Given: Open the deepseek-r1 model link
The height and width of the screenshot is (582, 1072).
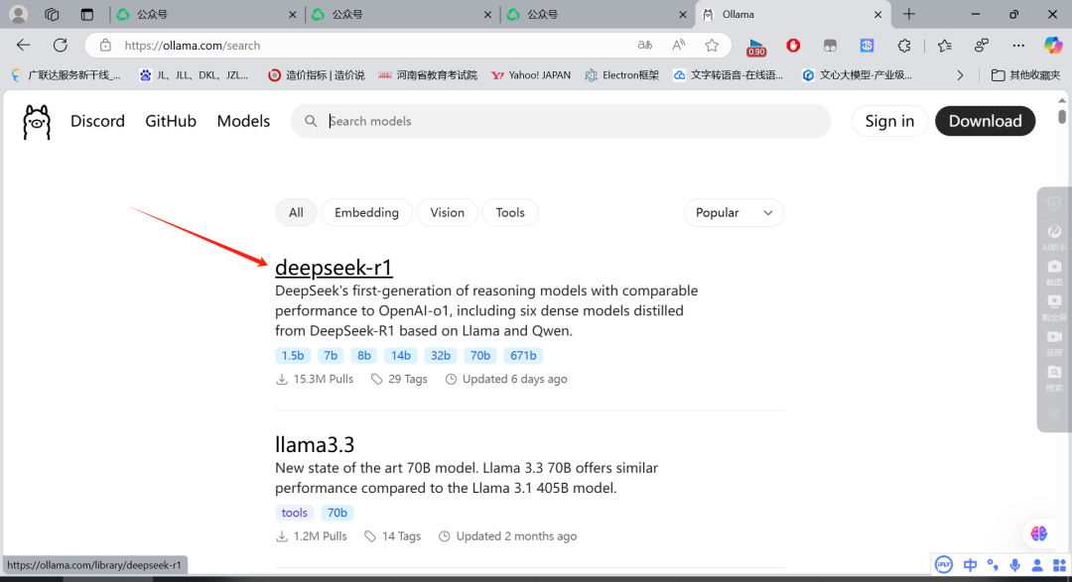Looking at the screenshot, I should point(334,267).
